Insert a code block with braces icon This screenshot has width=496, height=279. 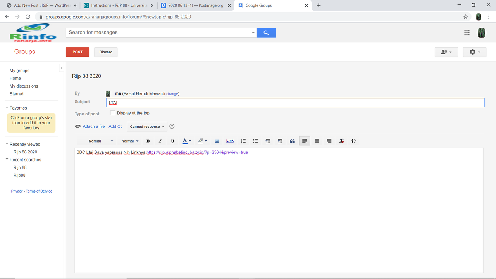[353, 141]
